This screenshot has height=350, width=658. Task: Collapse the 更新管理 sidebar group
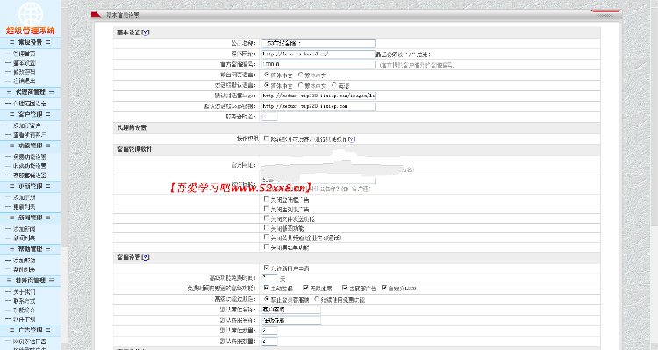[30, 186]
